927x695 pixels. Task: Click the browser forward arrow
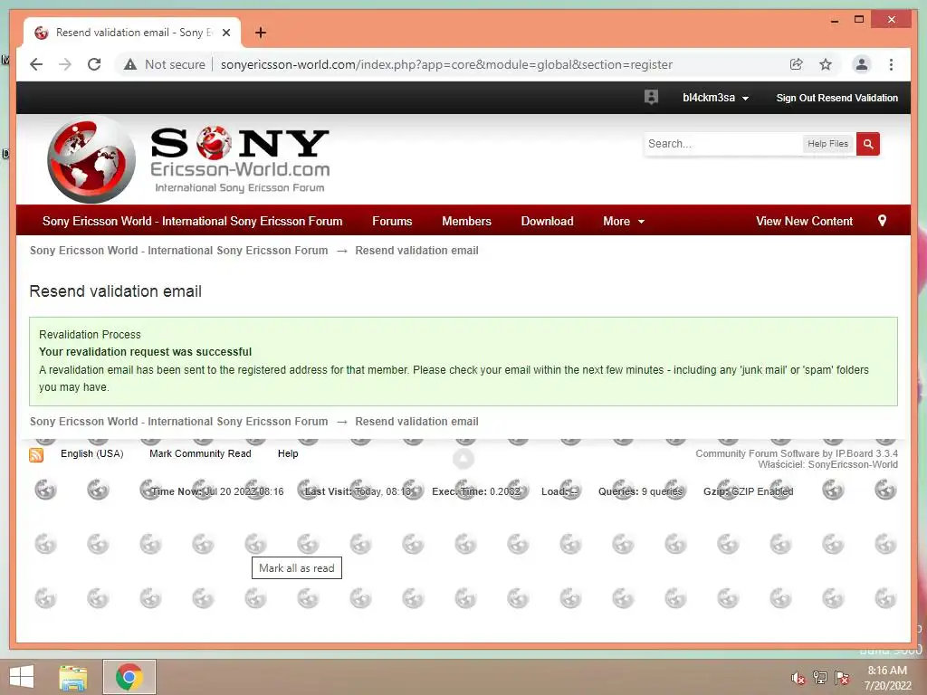click(x=65, y=64)
